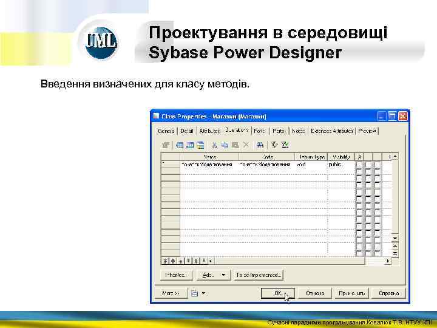
Task: Close the Class Properties dialog
Action: pyautogui.click(x=402, y=116)
